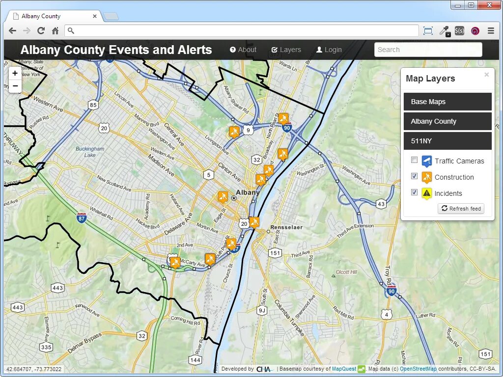The height and width of the screenshot is (377, 503).
Task: Uncheck the Incidents layer checkbox
Action: pyautogui.click(x=414, y=192)
